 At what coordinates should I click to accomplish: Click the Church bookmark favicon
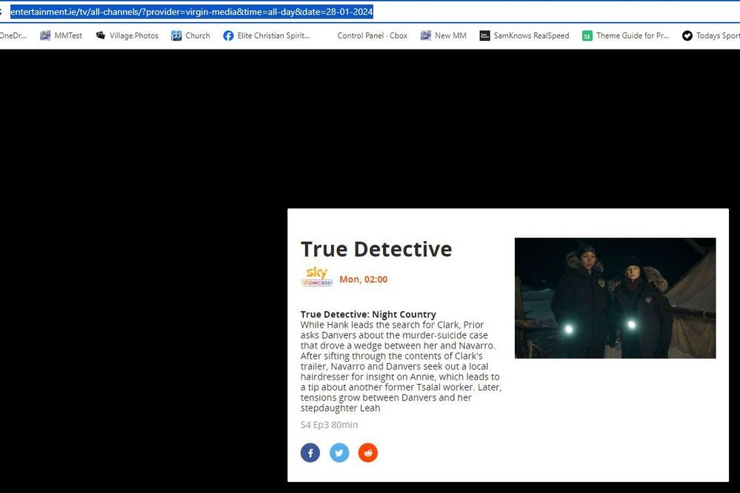click(x=176, y=36)
